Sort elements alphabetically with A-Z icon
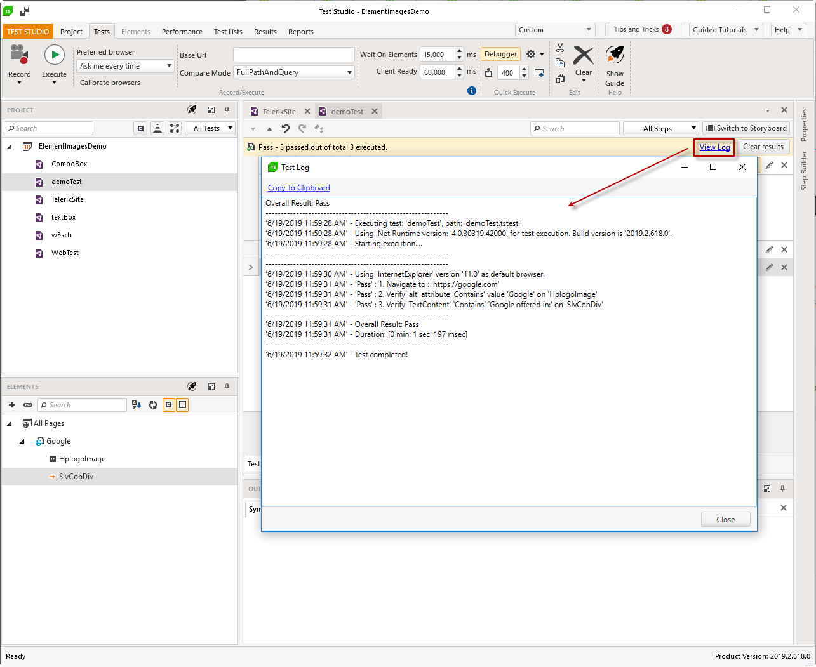Viewport: 816px width, 667px height. (137, 405)
